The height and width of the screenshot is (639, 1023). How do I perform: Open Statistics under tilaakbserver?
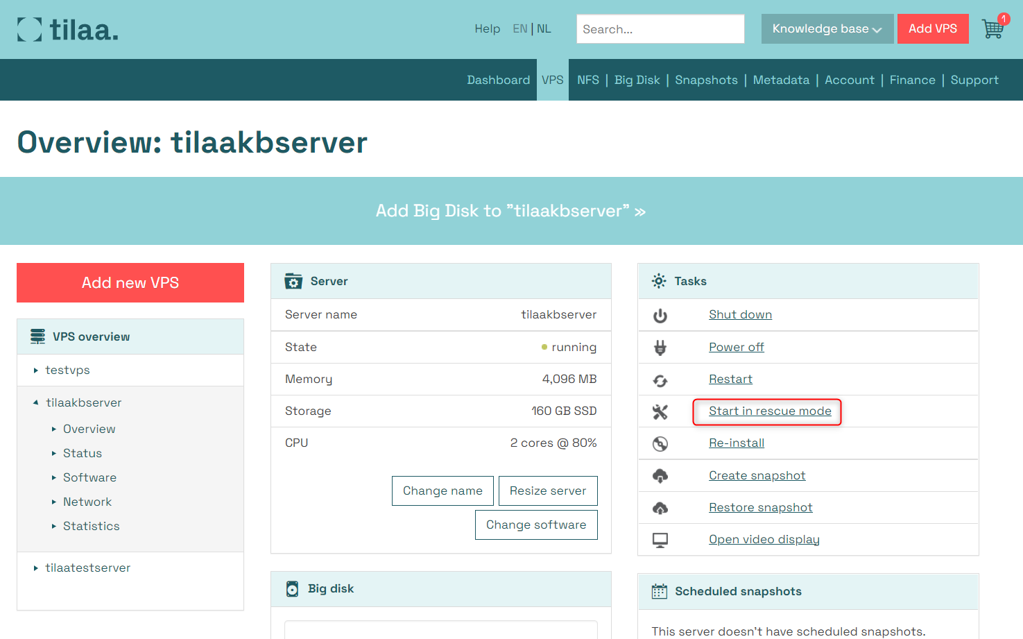92,526
